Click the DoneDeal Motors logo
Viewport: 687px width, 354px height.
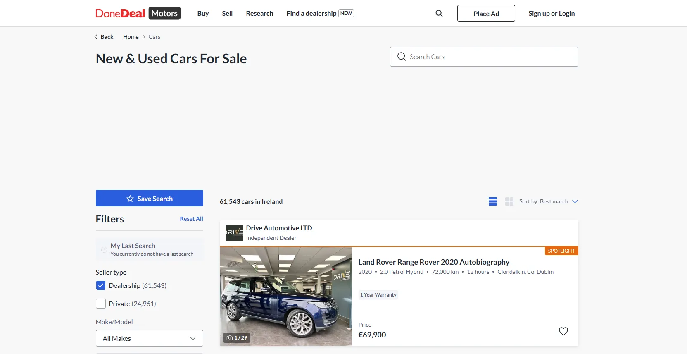point(138,13)
